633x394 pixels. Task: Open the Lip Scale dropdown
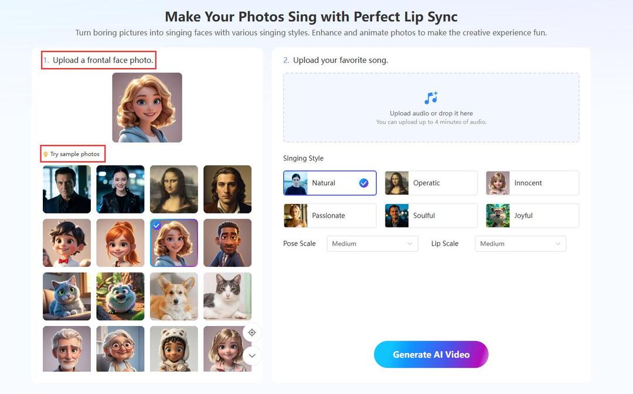[x=520, y=243]
